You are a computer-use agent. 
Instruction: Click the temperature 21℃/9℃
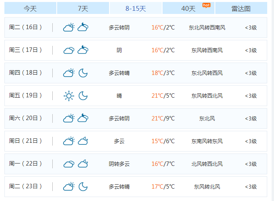pos(163,118)
